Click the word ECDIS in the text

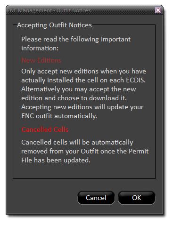[136, 80]
